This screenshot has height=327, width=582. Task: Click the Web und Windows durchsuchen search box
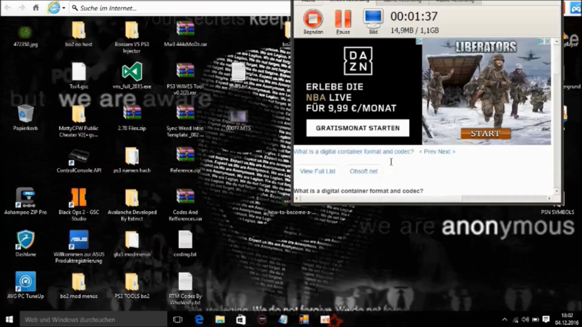(93, 319)
